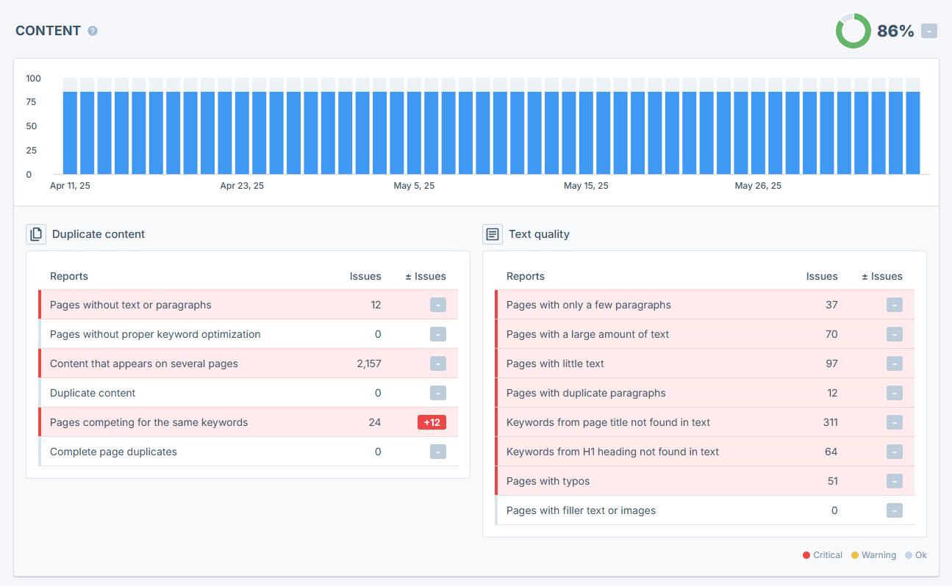Toggle the Ok legend item
Screen dimensions: 952x586
pyautogui.click(x=916, y=555)
